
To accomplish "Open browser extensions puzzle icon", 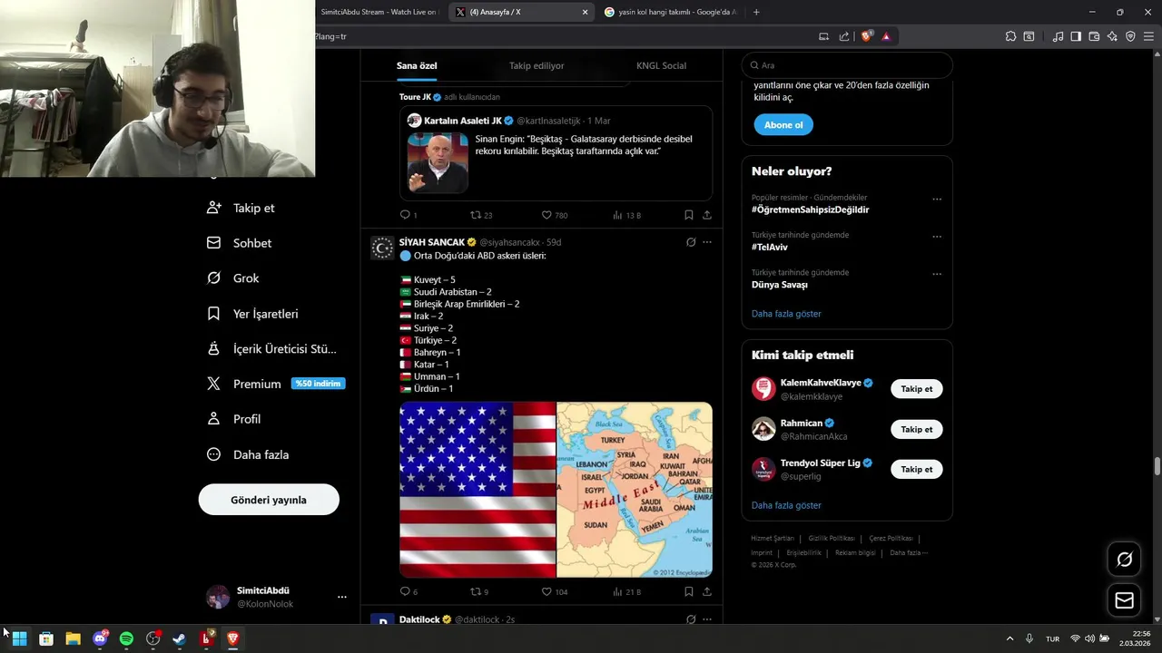I will coord(1010,36).
